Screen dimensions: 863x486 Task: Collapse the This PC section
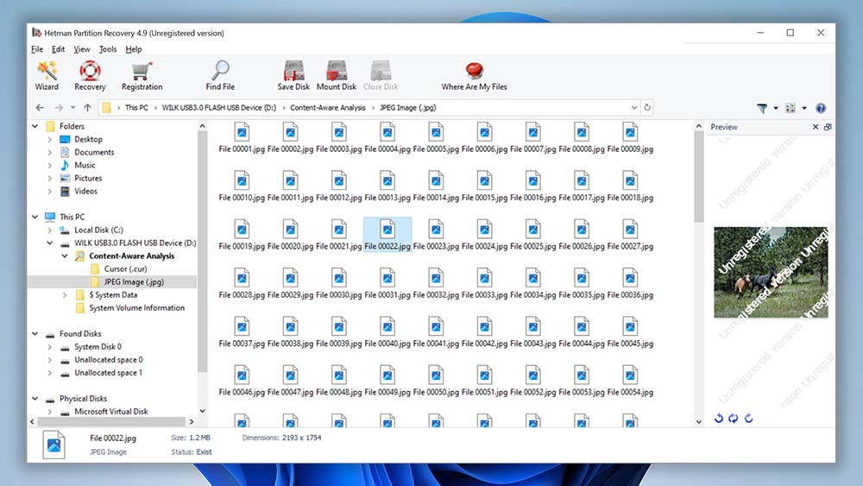pos(35,218)
